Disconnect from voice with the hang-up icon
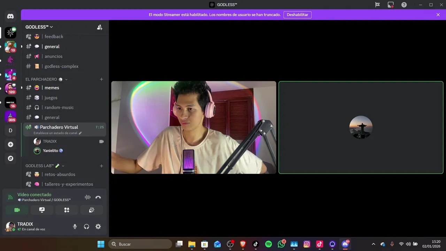Screen dimensions: 446x251 (x=98, y=197)
